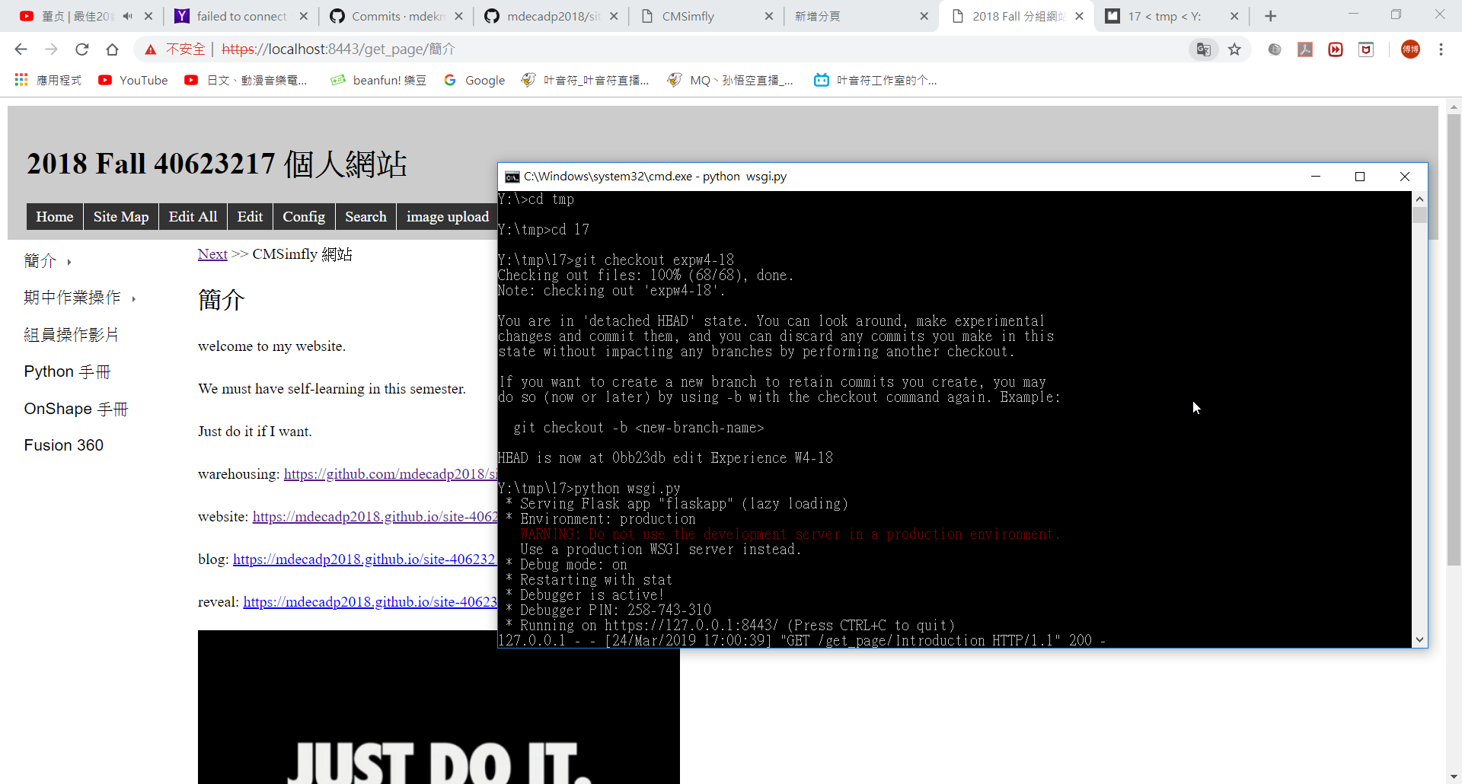Click the address bar URL field
The image size is (1462, 784).
click(x=685, y=49)
